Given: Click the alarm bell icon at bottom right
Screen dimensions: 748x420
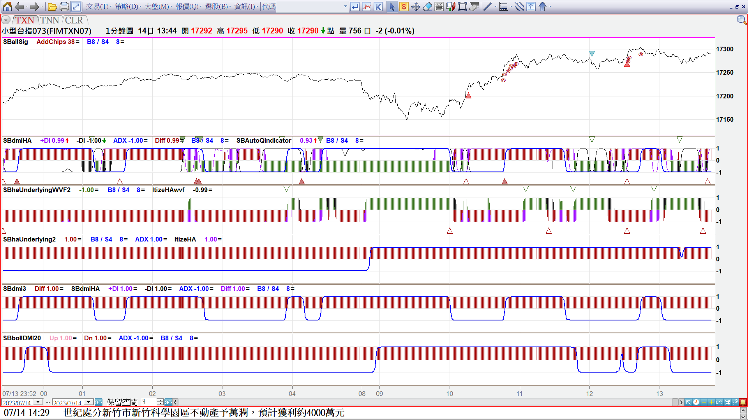Looking at the screenshot, I should coord(743,402).
